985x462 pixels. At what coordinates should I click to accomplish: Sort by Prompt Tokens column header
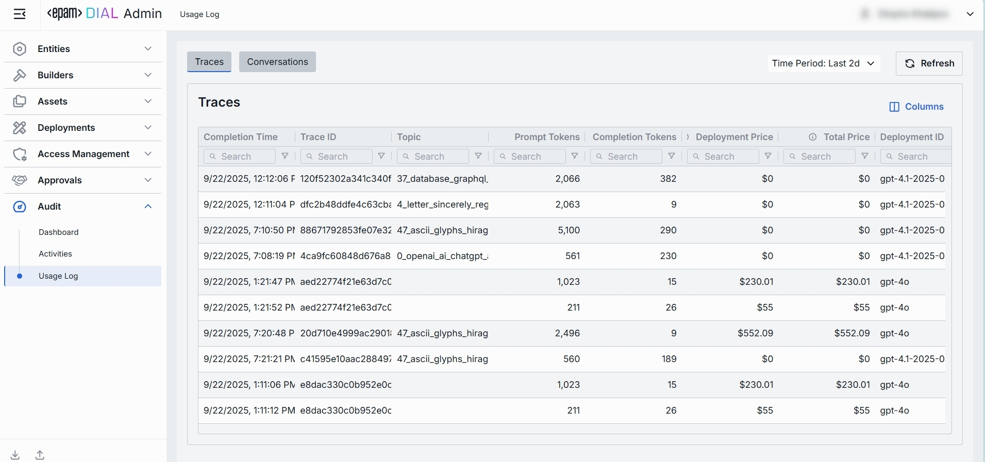pos(547,137)
